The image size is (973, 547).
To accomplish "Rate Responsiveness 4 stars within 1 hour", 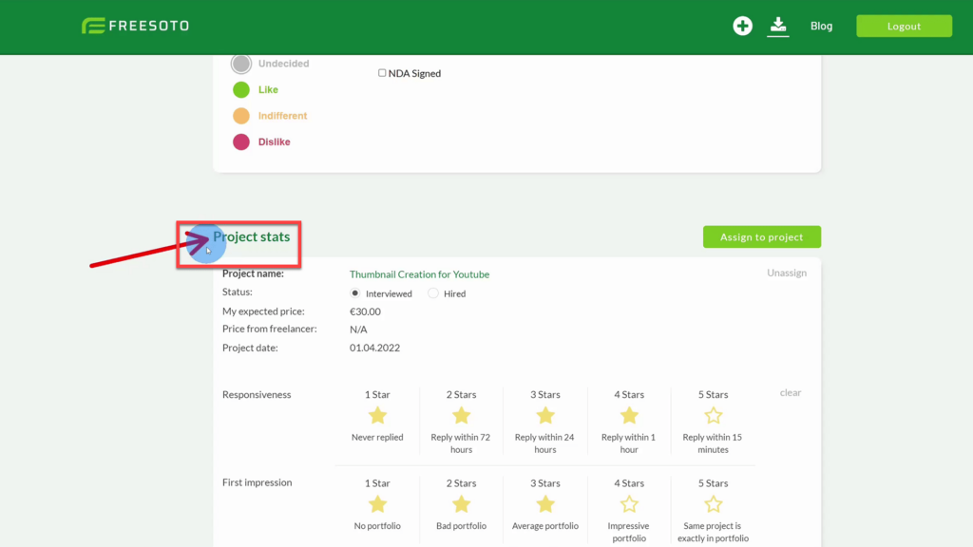I will pyautogui.click(x=629, y=416).
